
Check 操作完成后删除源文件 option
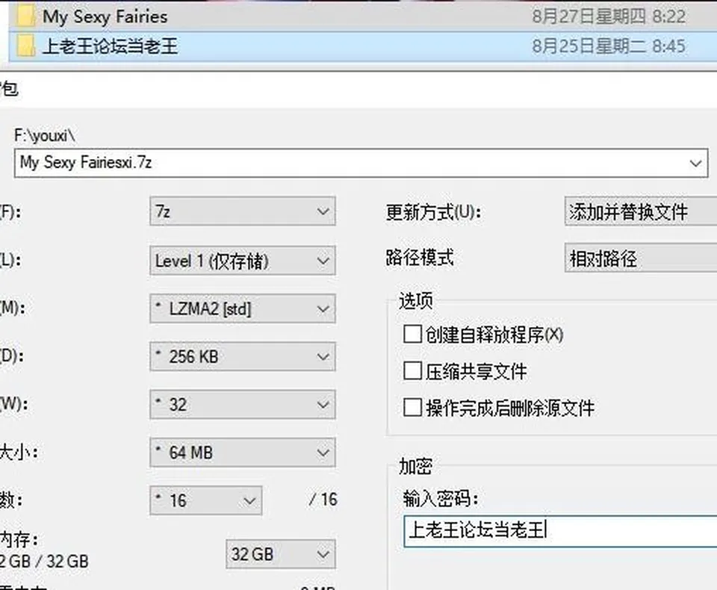coord(412,407)
